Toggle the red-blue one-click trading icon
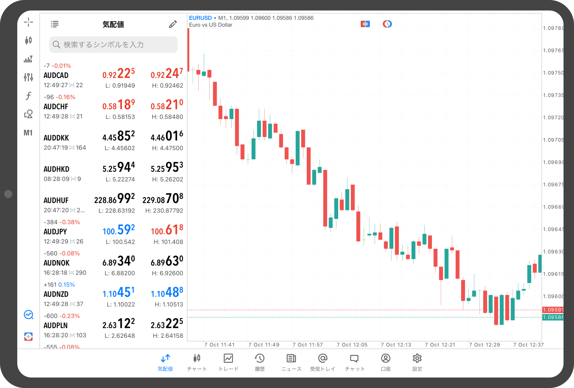The width and height of the screenshot is (574, 388). [x=365, y=24]
